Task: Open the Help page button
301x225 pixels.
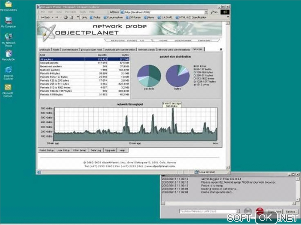Action: [x=122, y=150]
